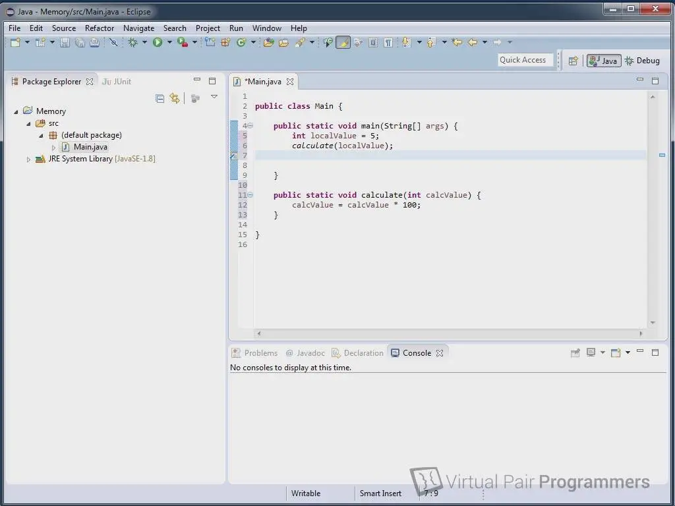Click the Pin Console icon
This screenshot has width=675, height=506.
coord(575,353)
